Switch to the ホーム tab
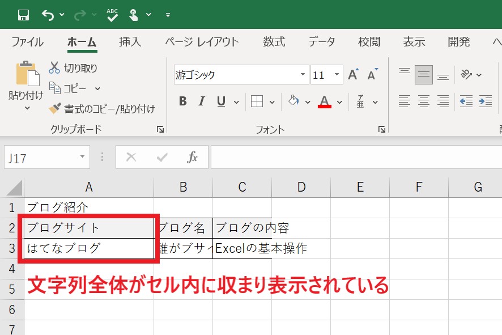 click(x=82, y=41)
